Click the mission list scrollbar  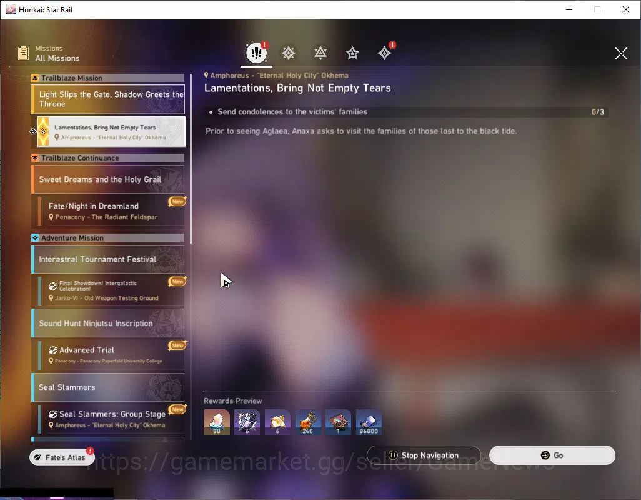[191, 159]
